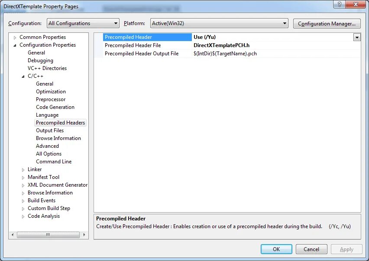Screen dimensions: 369x261
Task: Open the Advanced page
Action: click(47, 146)
